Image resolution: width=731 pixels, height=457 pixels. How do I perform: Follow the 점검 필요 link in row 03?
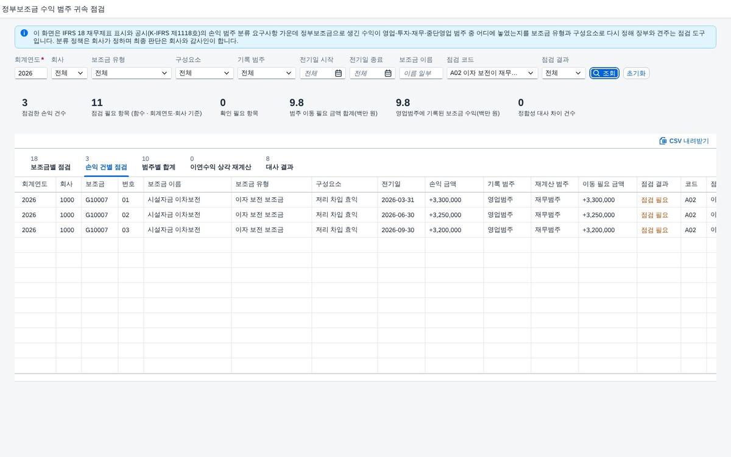(x=655, y=230)
